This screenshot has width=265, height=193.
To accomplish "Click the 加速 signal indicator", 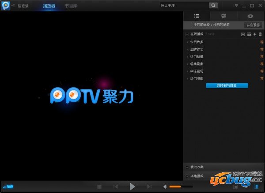I will (8, 187).
